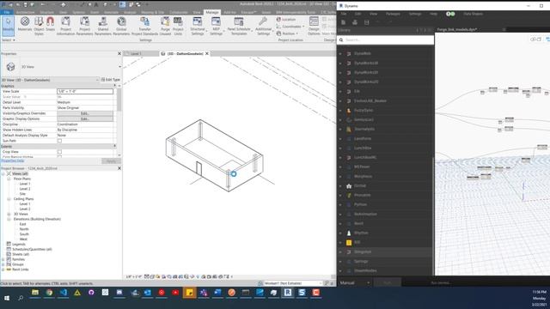Click the Properties help link
550x309 pixels.
click(x=12, y=161)
